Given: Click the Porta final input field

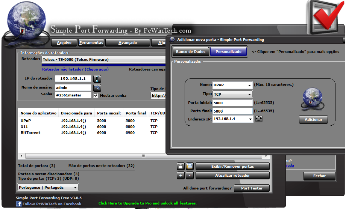Looking at the screenshot, I should 232,111.
